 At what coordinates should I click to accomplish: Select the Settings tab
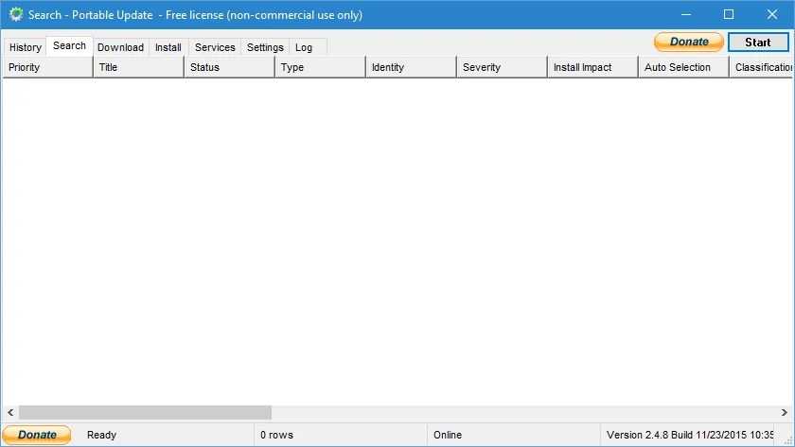point(265,47)
